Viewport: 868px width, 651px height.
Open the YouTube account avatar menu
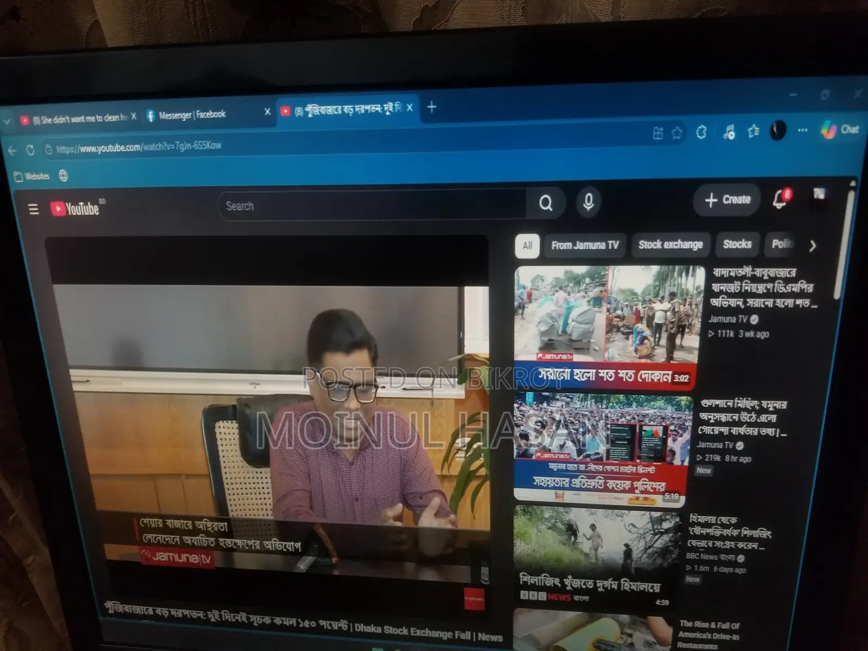click(819, 196)
